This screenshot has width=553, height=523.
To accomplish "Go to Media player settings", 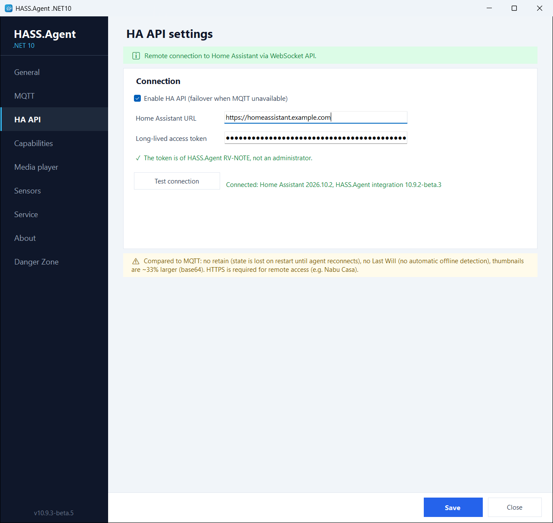I will point(54,167).
